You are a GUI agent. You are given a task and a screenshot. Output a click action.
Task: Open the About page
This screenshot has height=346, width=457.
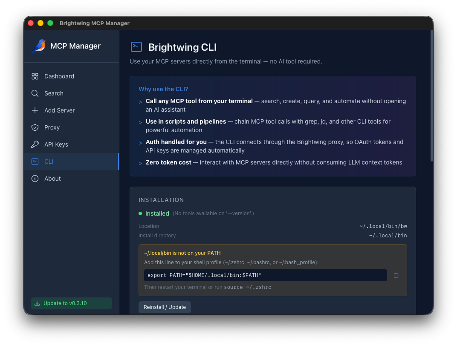click(x=72, y=179)
